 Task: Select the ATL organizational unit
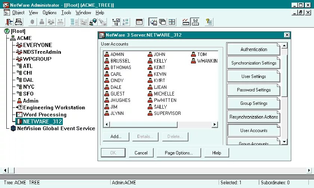point(28,66)
